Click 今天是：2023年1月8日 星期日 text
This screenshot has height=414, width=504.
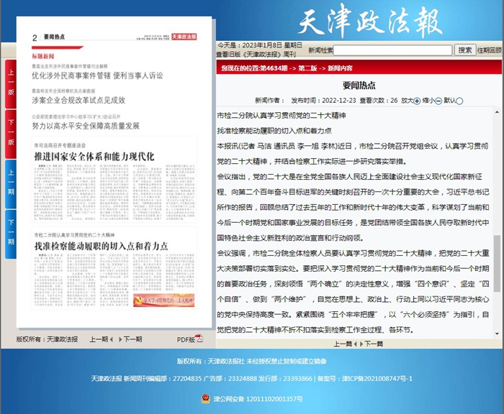(x=260, y=45)
